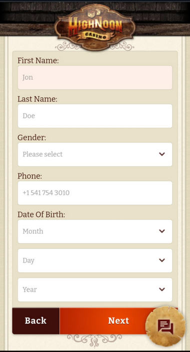Image resolution: width=190 pixels, height=352 pixels.
Task: Expand the Day dropdown placeholder
Action: 95,261
